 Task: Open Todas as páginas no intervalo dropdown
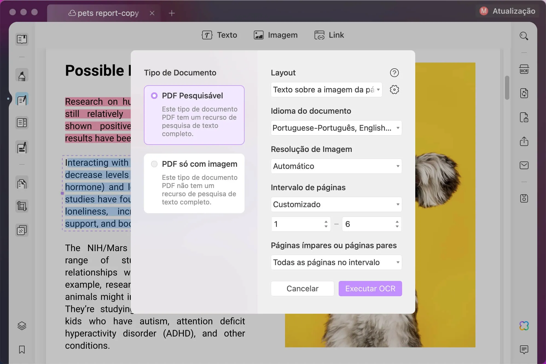tap(336, 262)
